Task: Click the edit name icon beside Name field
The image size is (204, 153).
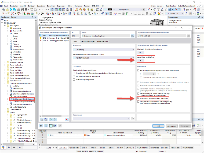Action: (x=133, y=36)
